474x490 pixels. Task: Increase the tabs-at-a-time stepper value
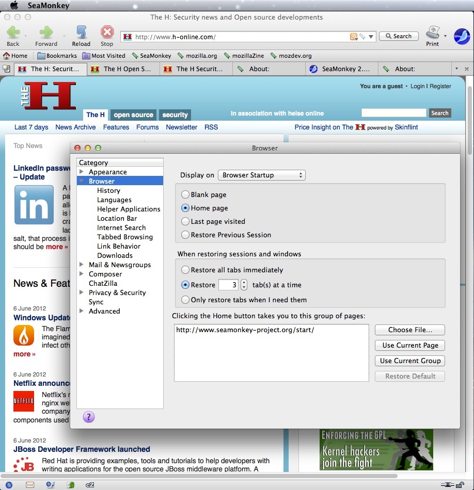tap(244, 282)
